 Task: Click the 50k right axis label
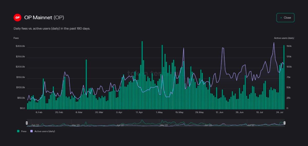[288, 87]
